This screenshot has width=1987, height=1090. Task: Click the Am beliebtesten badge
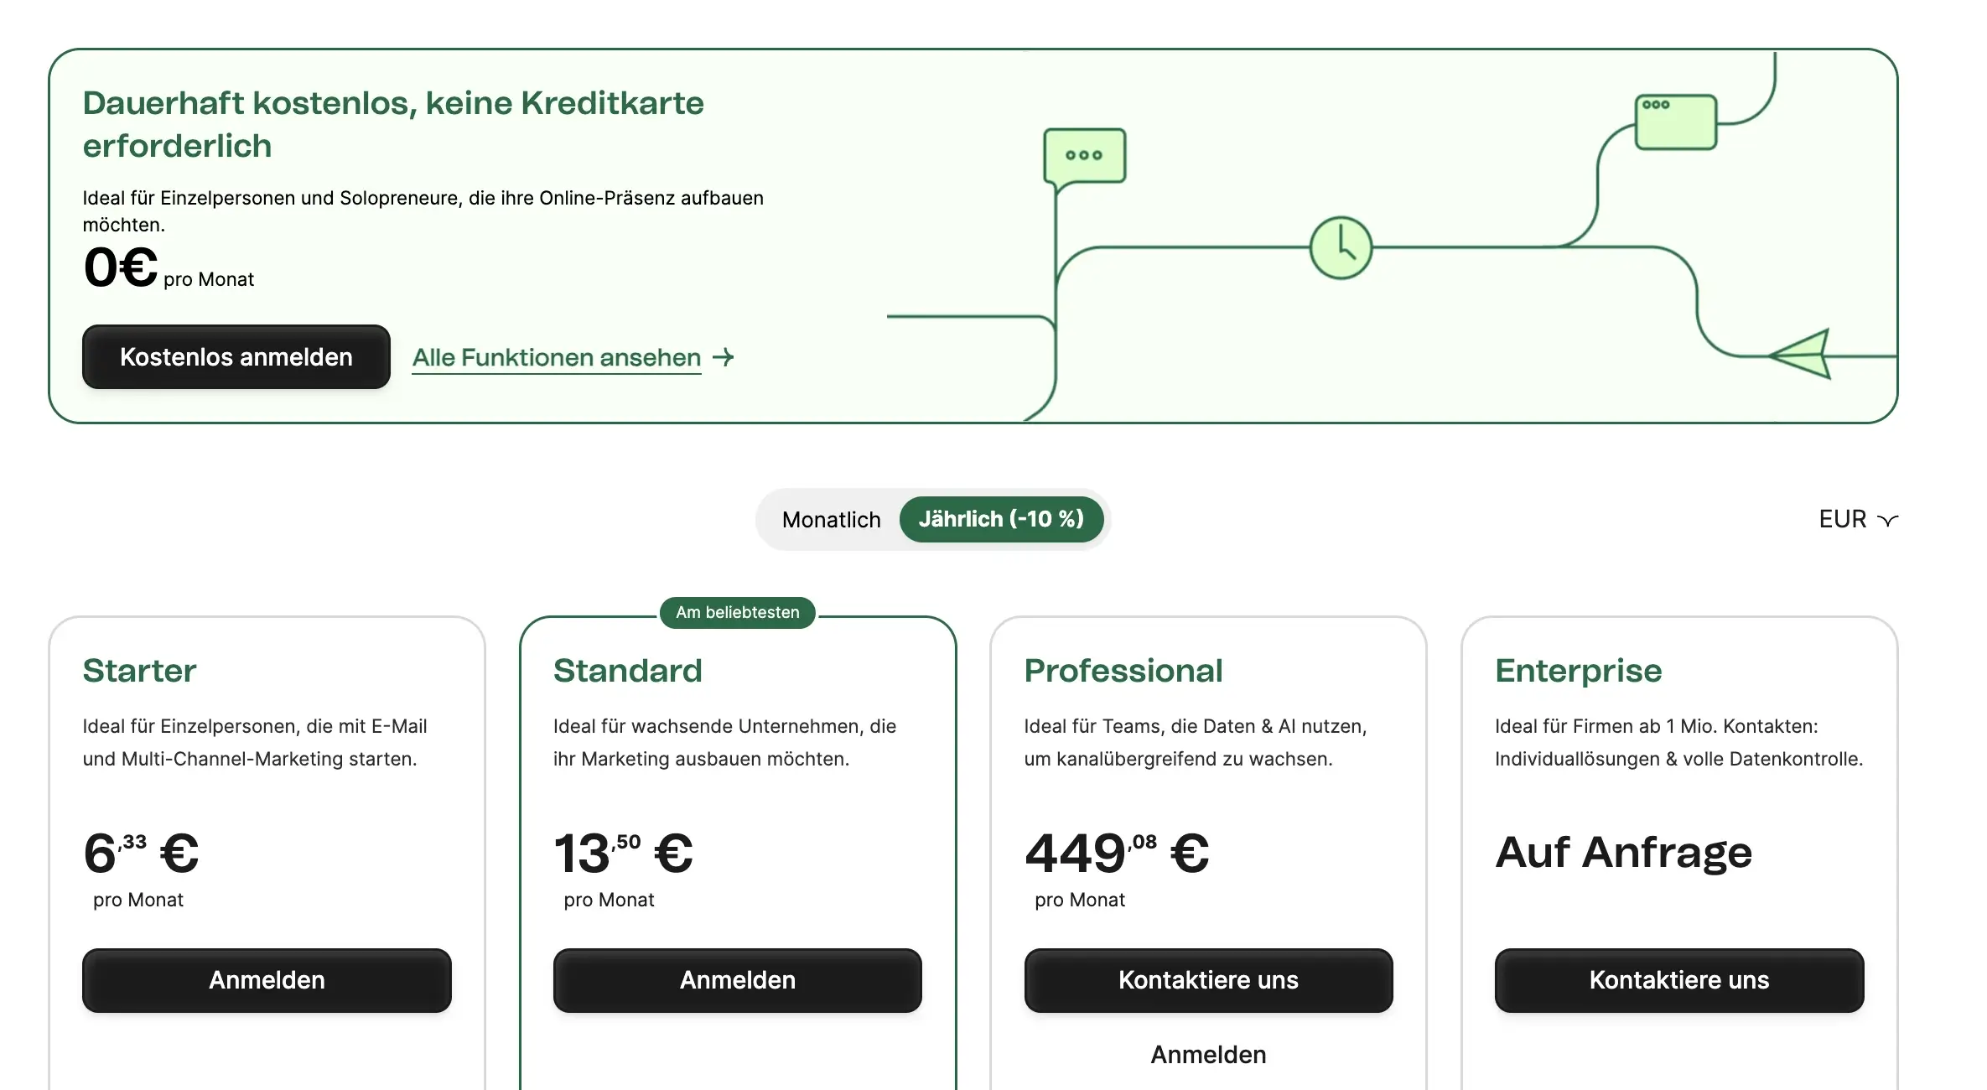738,613
